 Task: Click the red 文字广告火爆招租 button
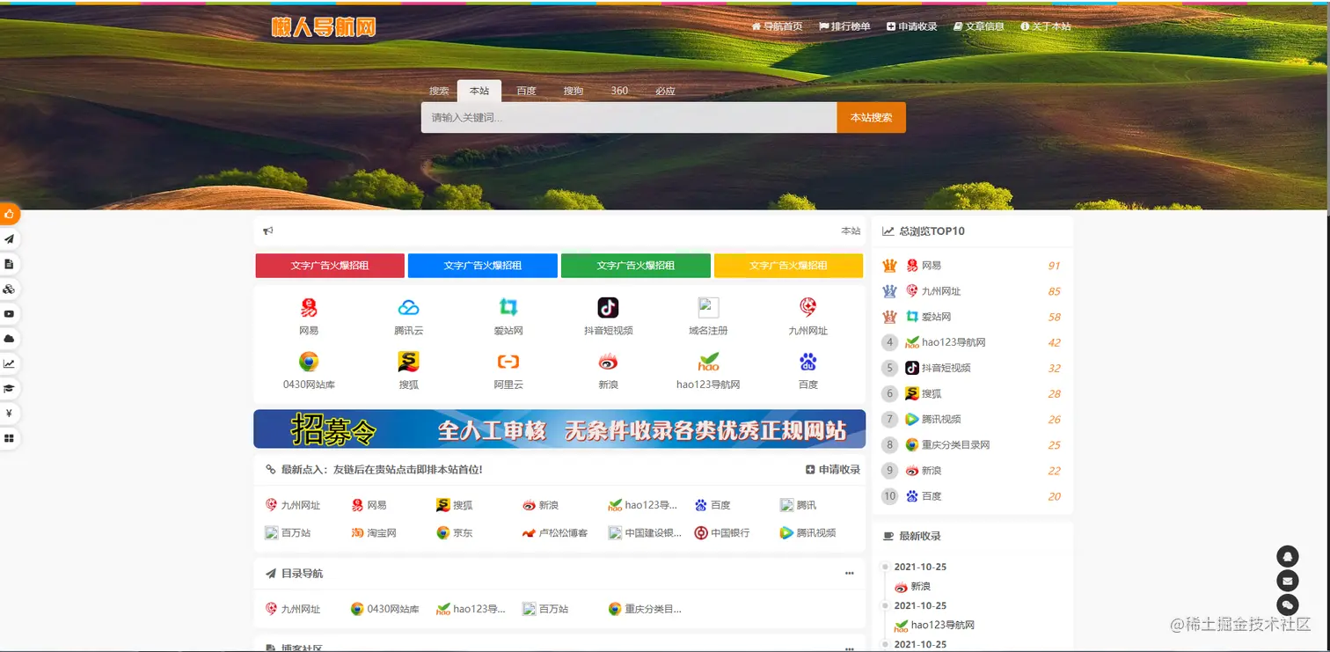tap(330, 265)
